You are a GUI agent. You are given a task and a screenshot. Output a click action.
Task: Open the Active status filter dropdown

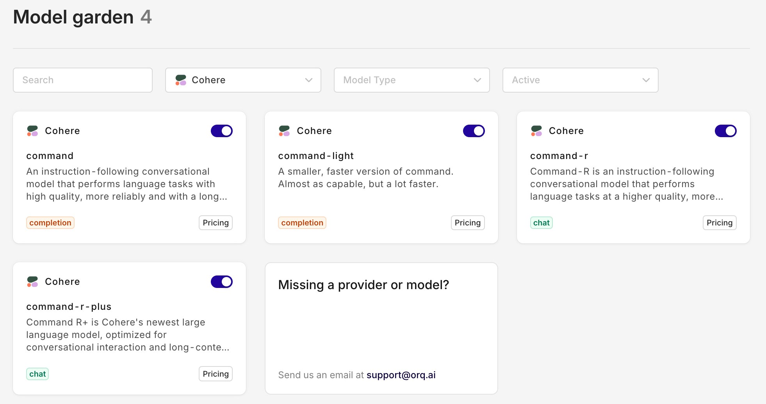click(580, 80)
